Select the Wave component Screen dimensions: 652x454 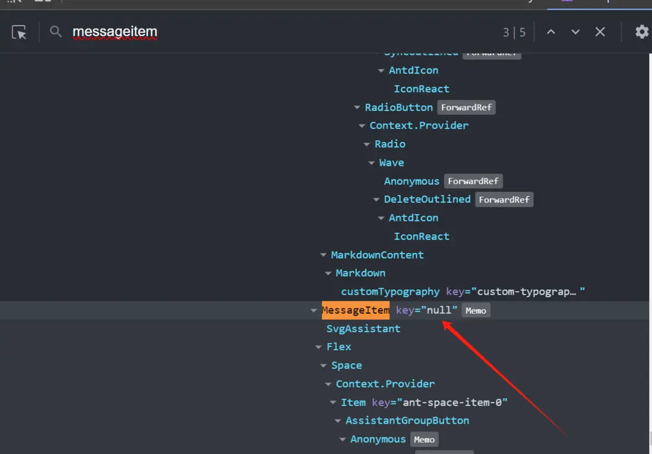[x=391, y=163]
